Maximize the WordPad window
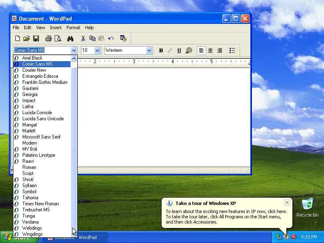 (x=236, y=19)
